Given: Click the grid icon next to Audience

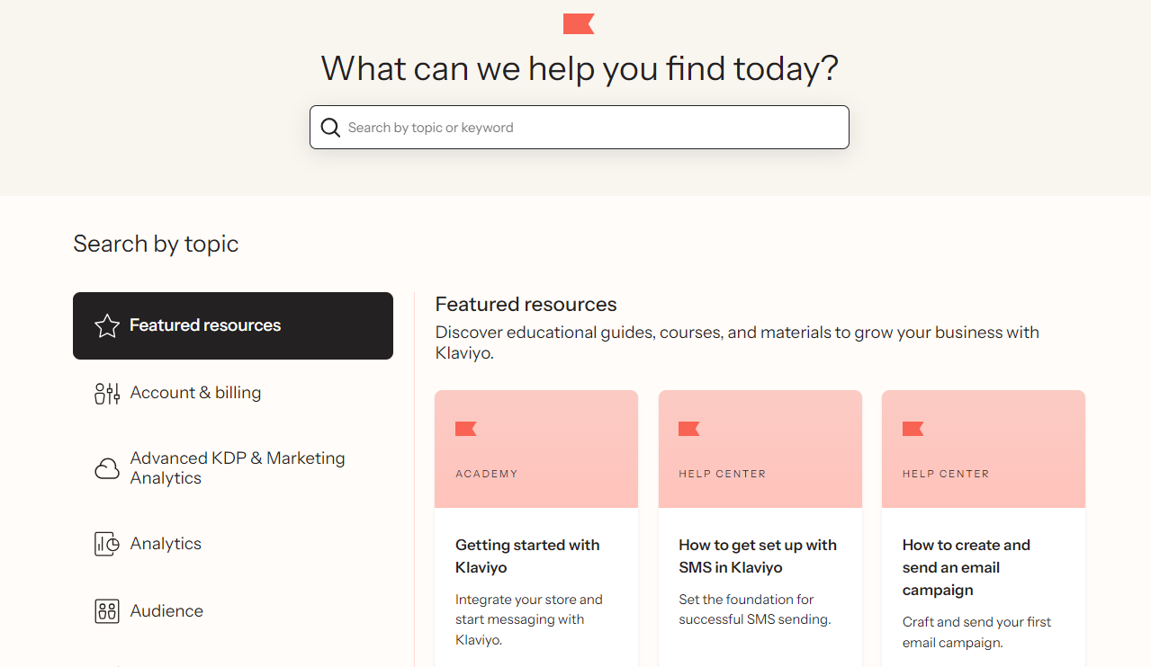Looking at the screenshot, I should [x=107, y=611].
